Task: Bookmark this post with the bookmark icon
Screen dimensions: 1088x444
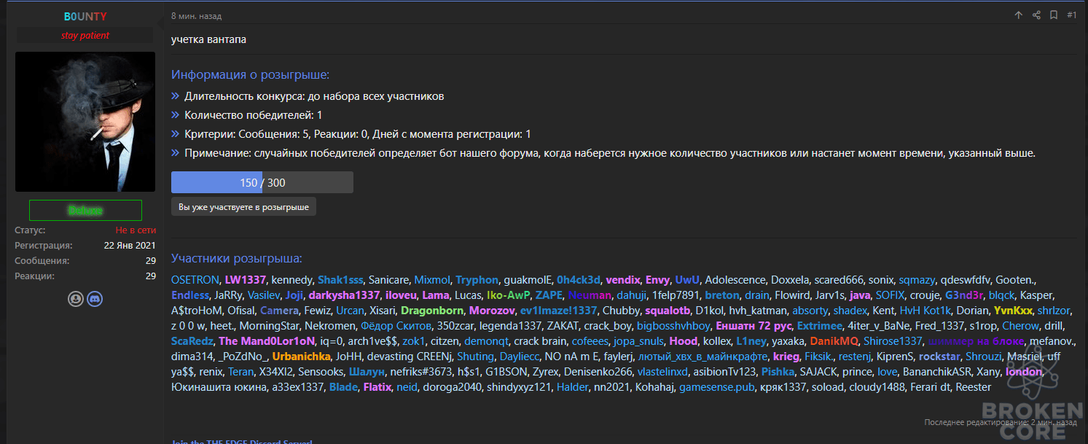Action: [x=1054, y=15]
